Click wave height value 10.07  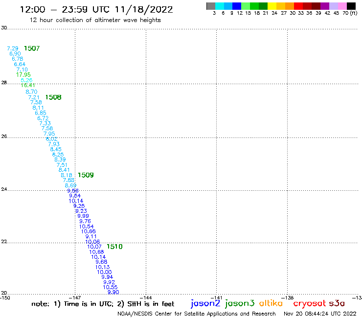coord(94,247)
